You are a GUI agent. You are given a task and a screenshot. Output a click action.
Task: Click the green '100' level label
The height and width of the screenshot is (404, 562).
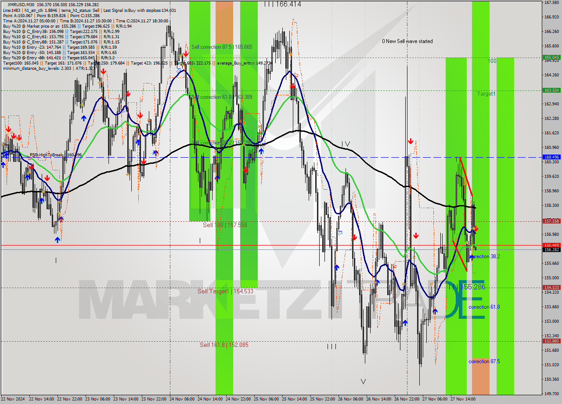pyautogui.click(x=492, y=61)
